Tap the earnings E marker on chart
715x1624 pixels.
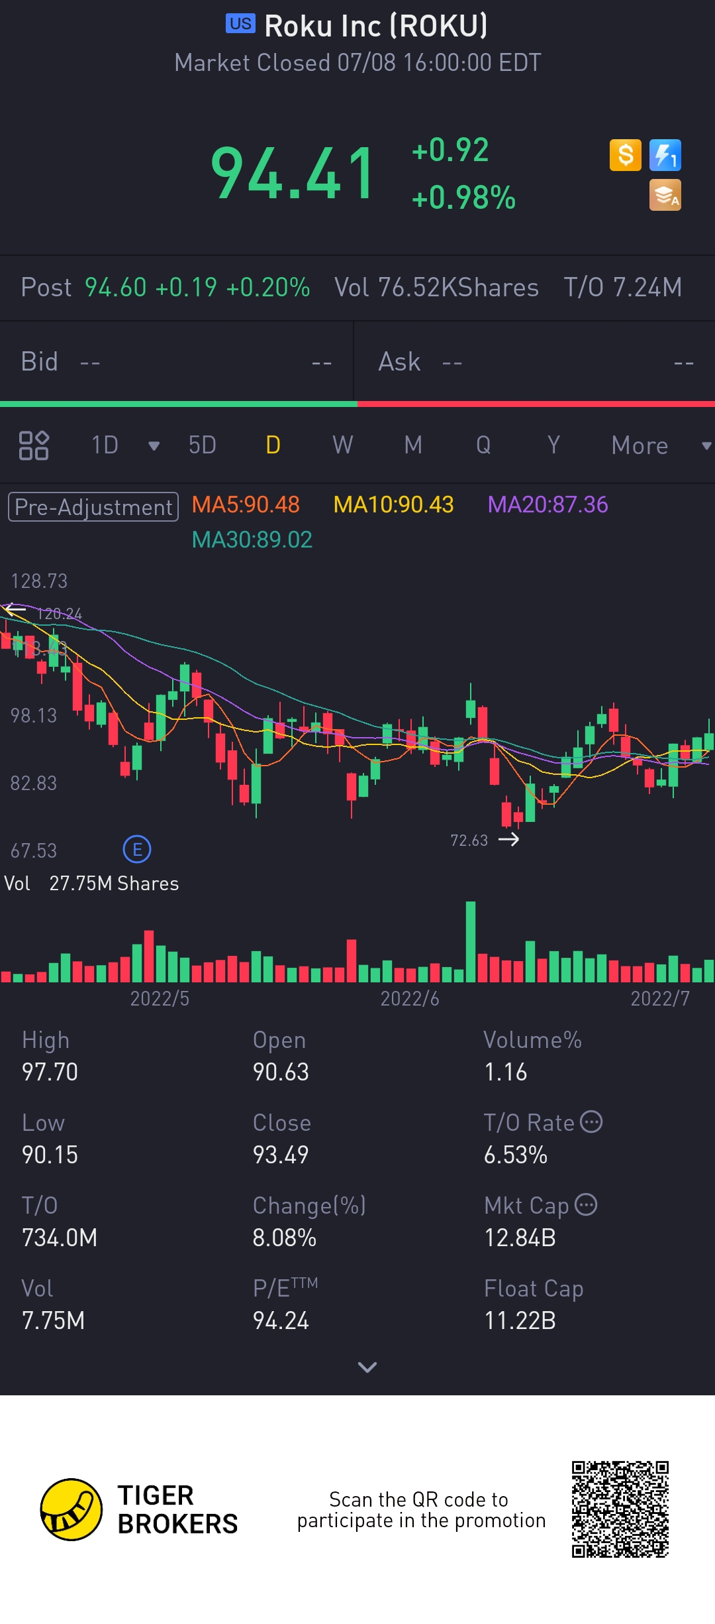[137, 849]
